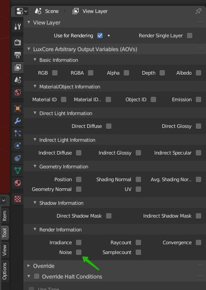Open the View Layer properties tab
Screen dimensions: 206x290
pyautogui.click(x=18, y=67)
